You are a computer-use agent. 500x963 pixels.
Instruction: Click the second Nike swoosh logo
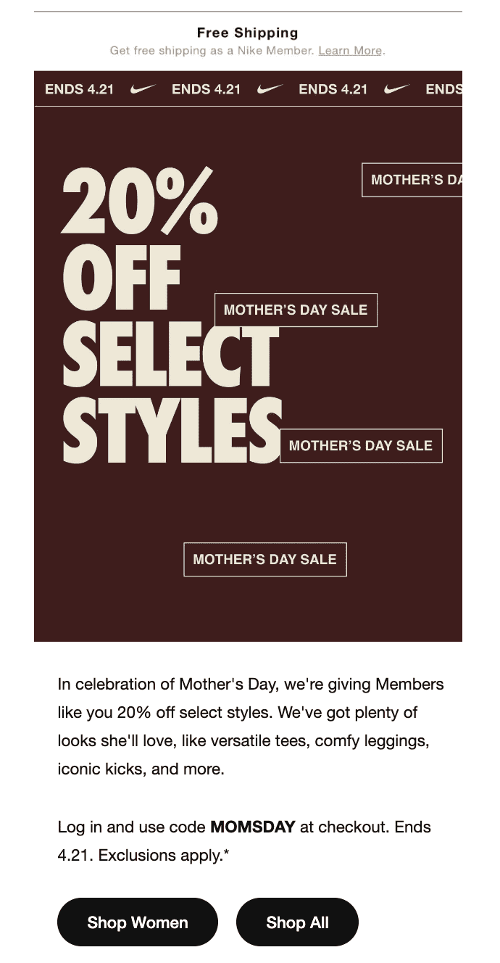[269, 88]
